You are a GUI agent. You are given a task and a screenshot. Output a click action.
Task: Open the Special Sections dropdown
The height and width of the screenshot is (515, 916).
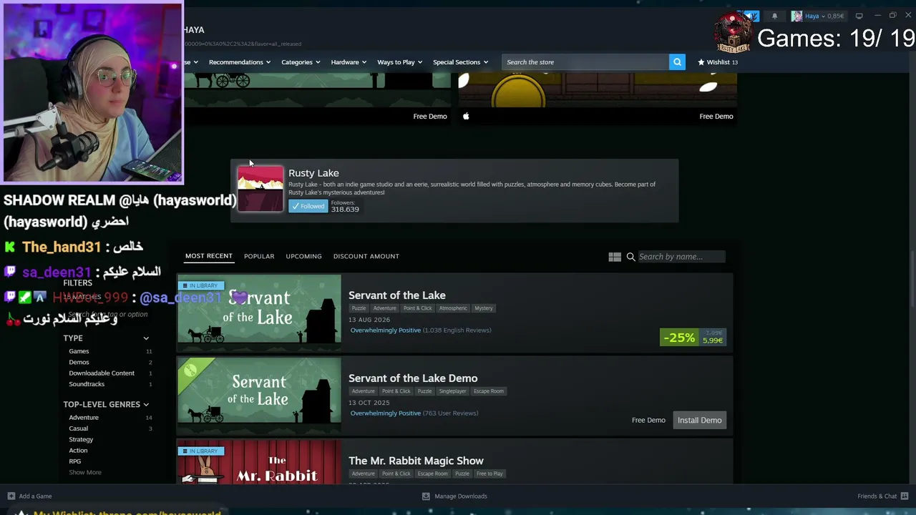click(x=460, y=62)
